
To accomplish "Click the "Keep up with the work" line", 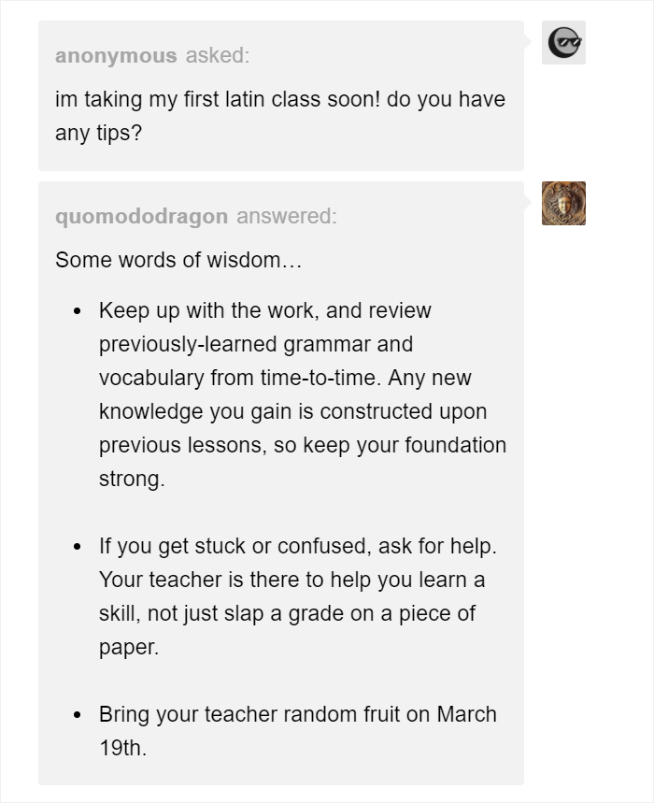I will point(265,310).
